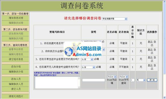Click 删去 for question 4
Viewport: 166px width, 99px height.
(150, 65)
